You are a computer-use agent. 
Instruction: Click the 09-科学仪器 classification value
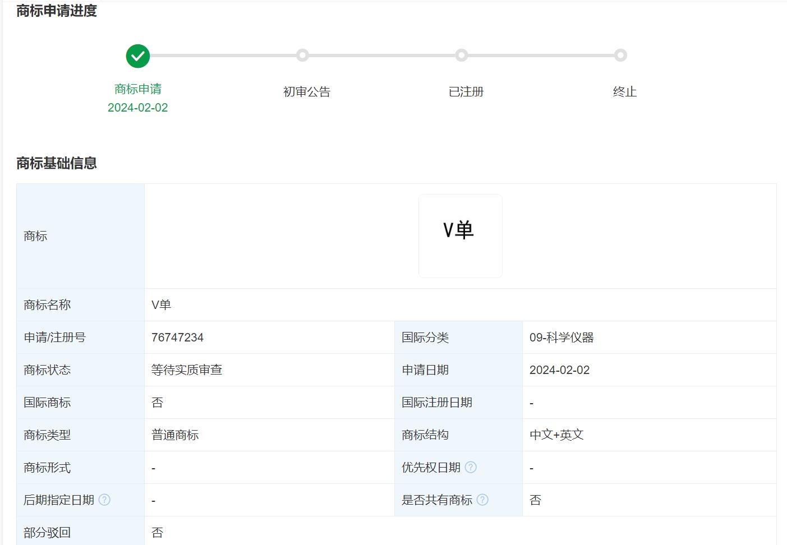point(562,338)
